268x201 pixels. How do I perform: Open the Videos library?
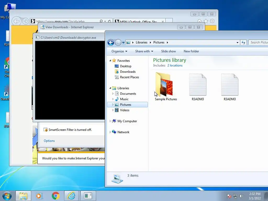click(x=125, y=110)
